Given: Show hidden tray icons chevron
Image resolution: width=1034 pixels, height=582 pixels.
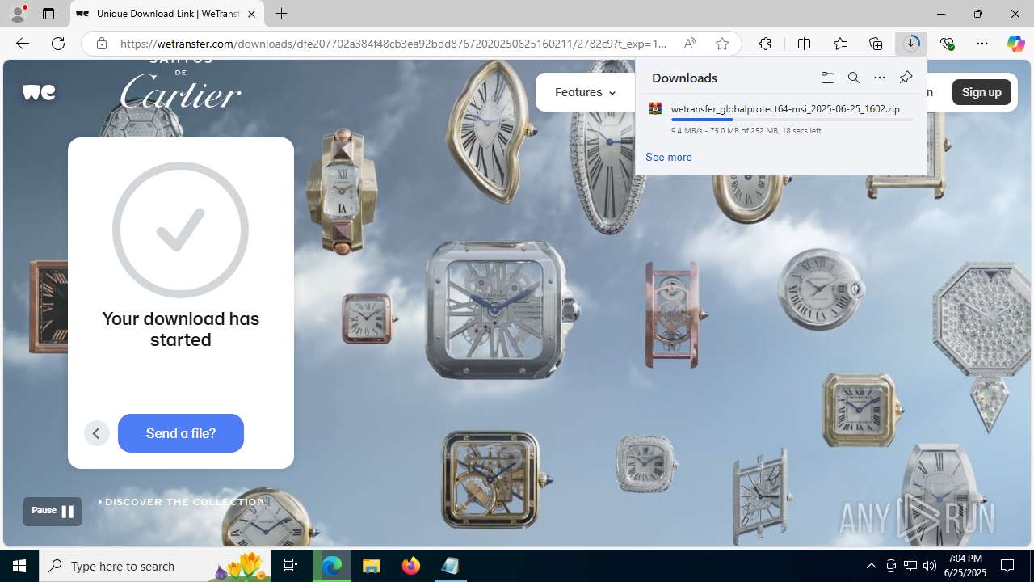Looking at the screenshot, I should click(871, 566).
